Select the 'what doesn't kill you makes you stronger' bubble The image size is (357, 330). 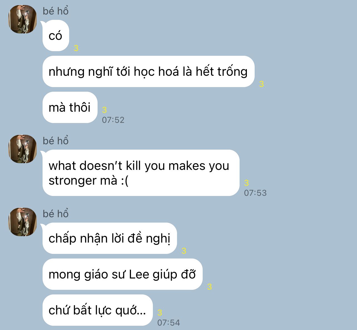point(141,173)
